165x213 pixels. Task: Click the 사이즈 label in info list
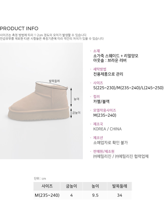[98, 83]
